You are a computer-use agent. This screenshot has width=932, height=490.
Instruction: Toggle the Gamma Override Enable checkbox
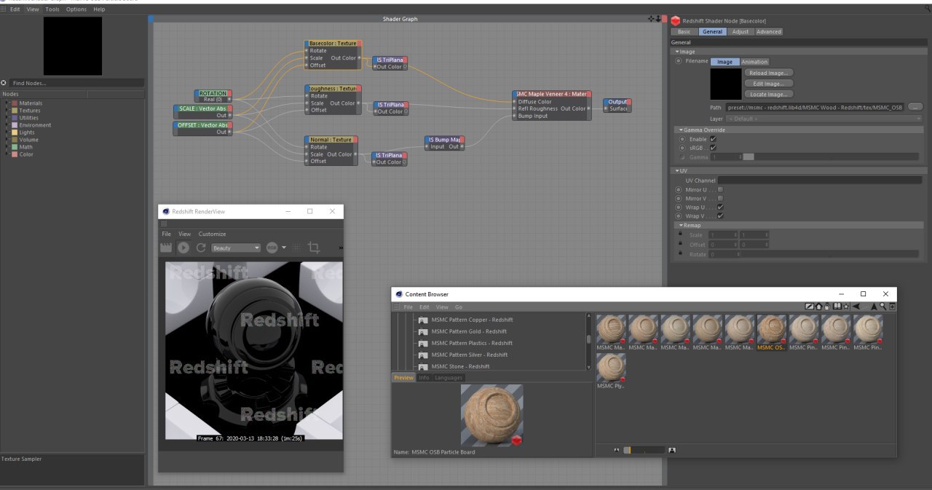click(713, 138)
